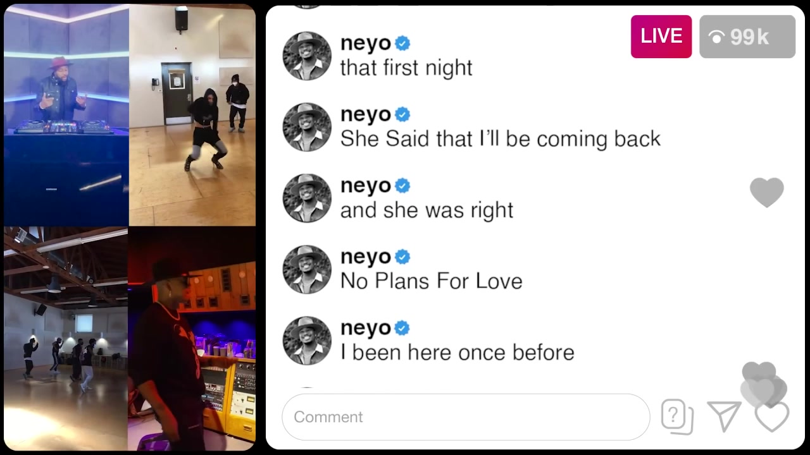Click the 'No Plans For Love' comment text
810x455 pixels.
432,281
